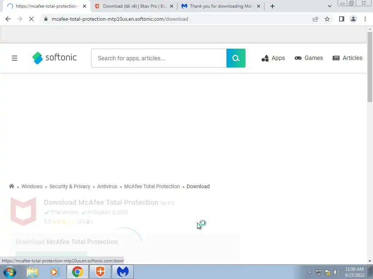This screenshot has height=279, width=373.
Task: Click the address bar URL
Action: 119,19
